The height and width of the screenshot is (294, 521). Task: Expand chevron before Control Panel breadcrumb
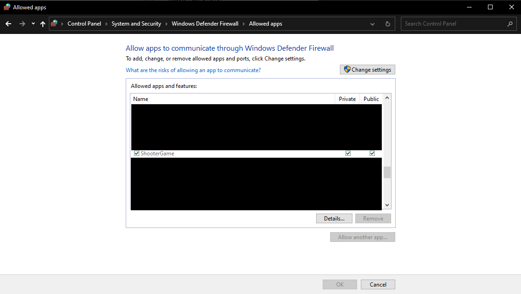coord(62,24)
